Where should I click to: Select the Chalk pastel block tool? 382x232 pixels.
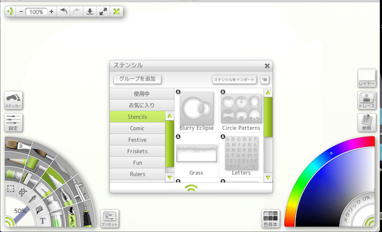pyautogui.click(x=29, y=179)
